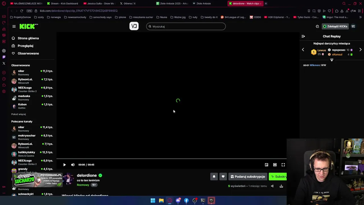The width and height of the screenshot is (364, 205).
Task: Click delordione channel name
Action: pos(87,175)
